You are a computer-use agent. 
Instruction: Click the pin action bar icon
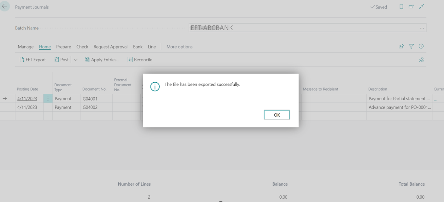tap(421, 60)
